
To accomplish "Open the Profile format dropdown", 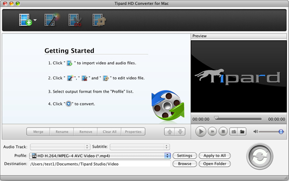I will coord(100,156).
